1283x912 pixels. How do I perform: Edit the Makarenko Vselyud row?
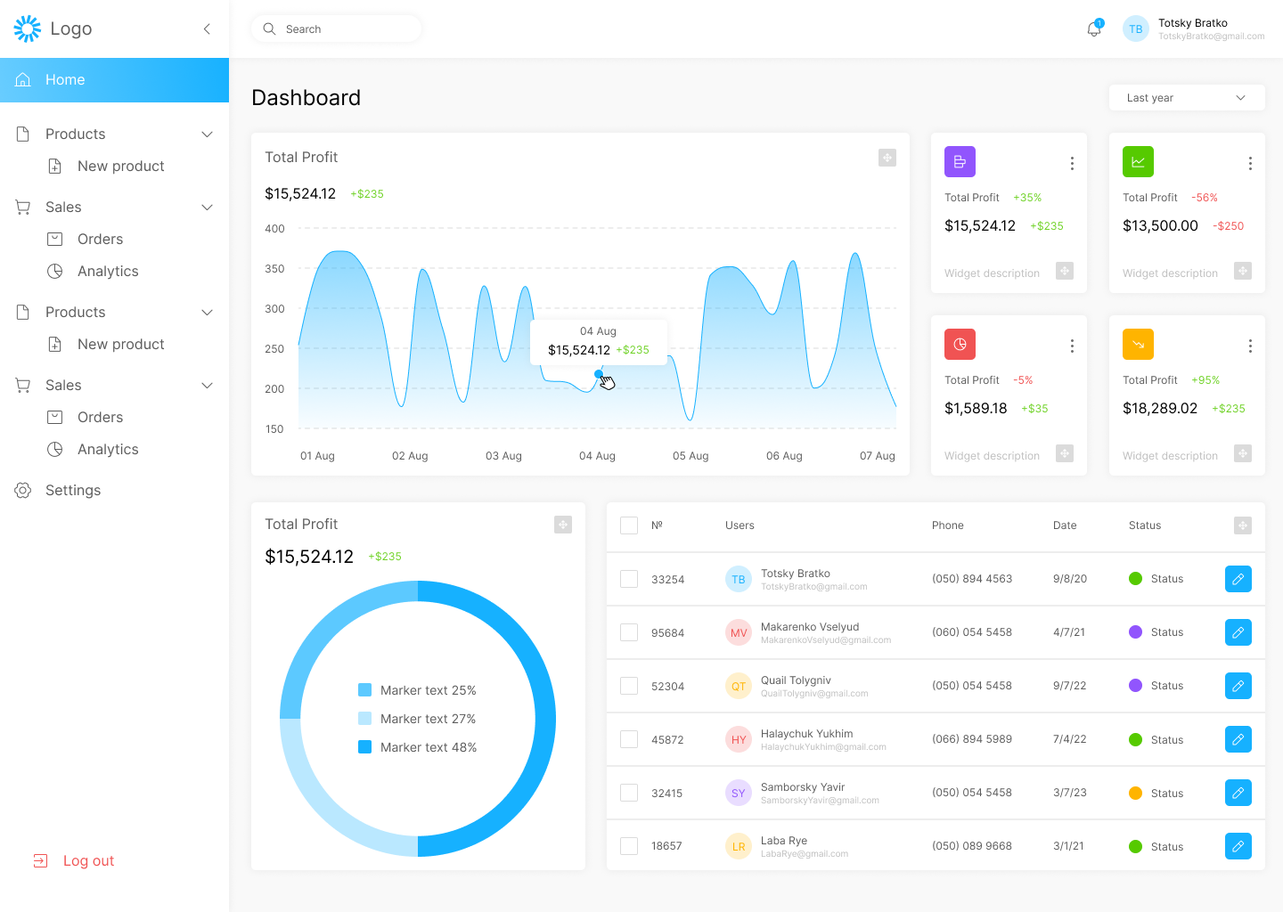pyautogui.click(x=1238, y=632)
